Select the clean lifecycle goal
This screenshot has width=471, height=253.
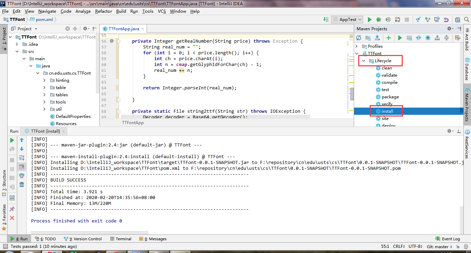[x=387, y=68]
